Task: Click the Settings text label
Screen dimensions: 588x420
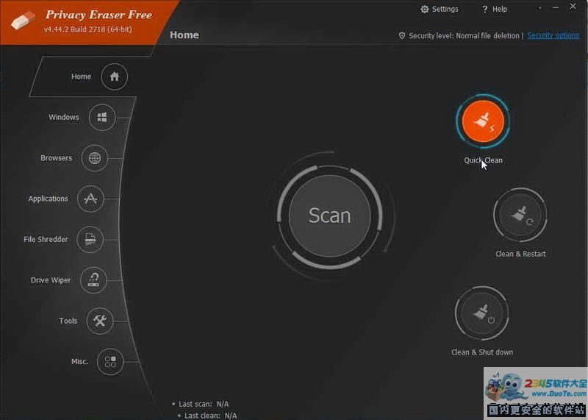Action: [445, 9]
